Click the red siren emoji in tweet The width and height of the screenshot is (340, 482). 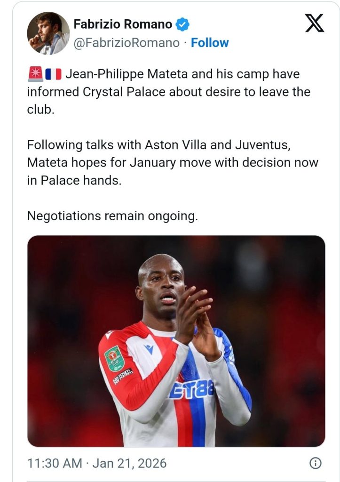pos(35,74)
